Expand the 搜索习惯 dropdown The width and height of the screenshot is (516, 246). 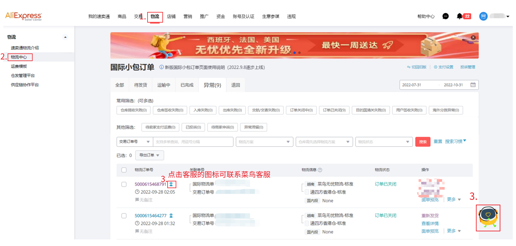[x=456, y=141]
